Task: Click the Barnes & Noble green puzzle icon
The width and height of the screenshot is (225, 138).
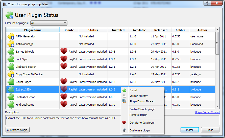Action: coord(11,51)
